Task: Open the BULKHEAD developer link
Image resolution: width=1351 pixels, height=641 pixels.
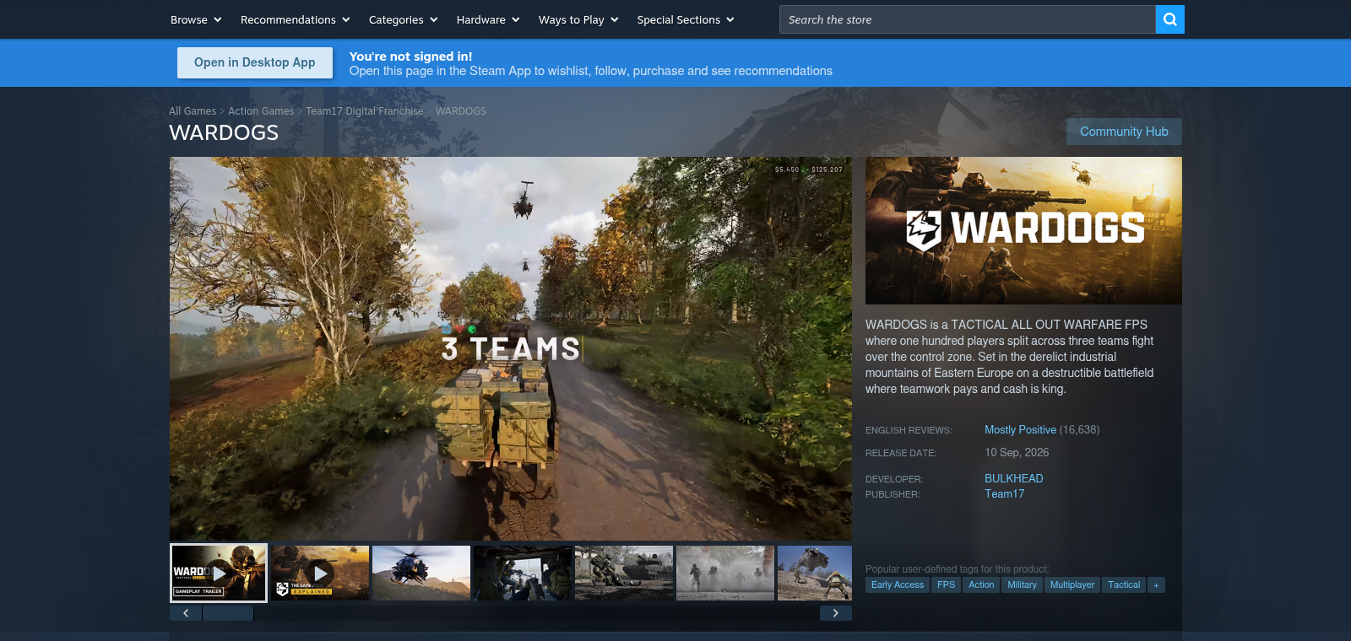Action: (1014, 478)
